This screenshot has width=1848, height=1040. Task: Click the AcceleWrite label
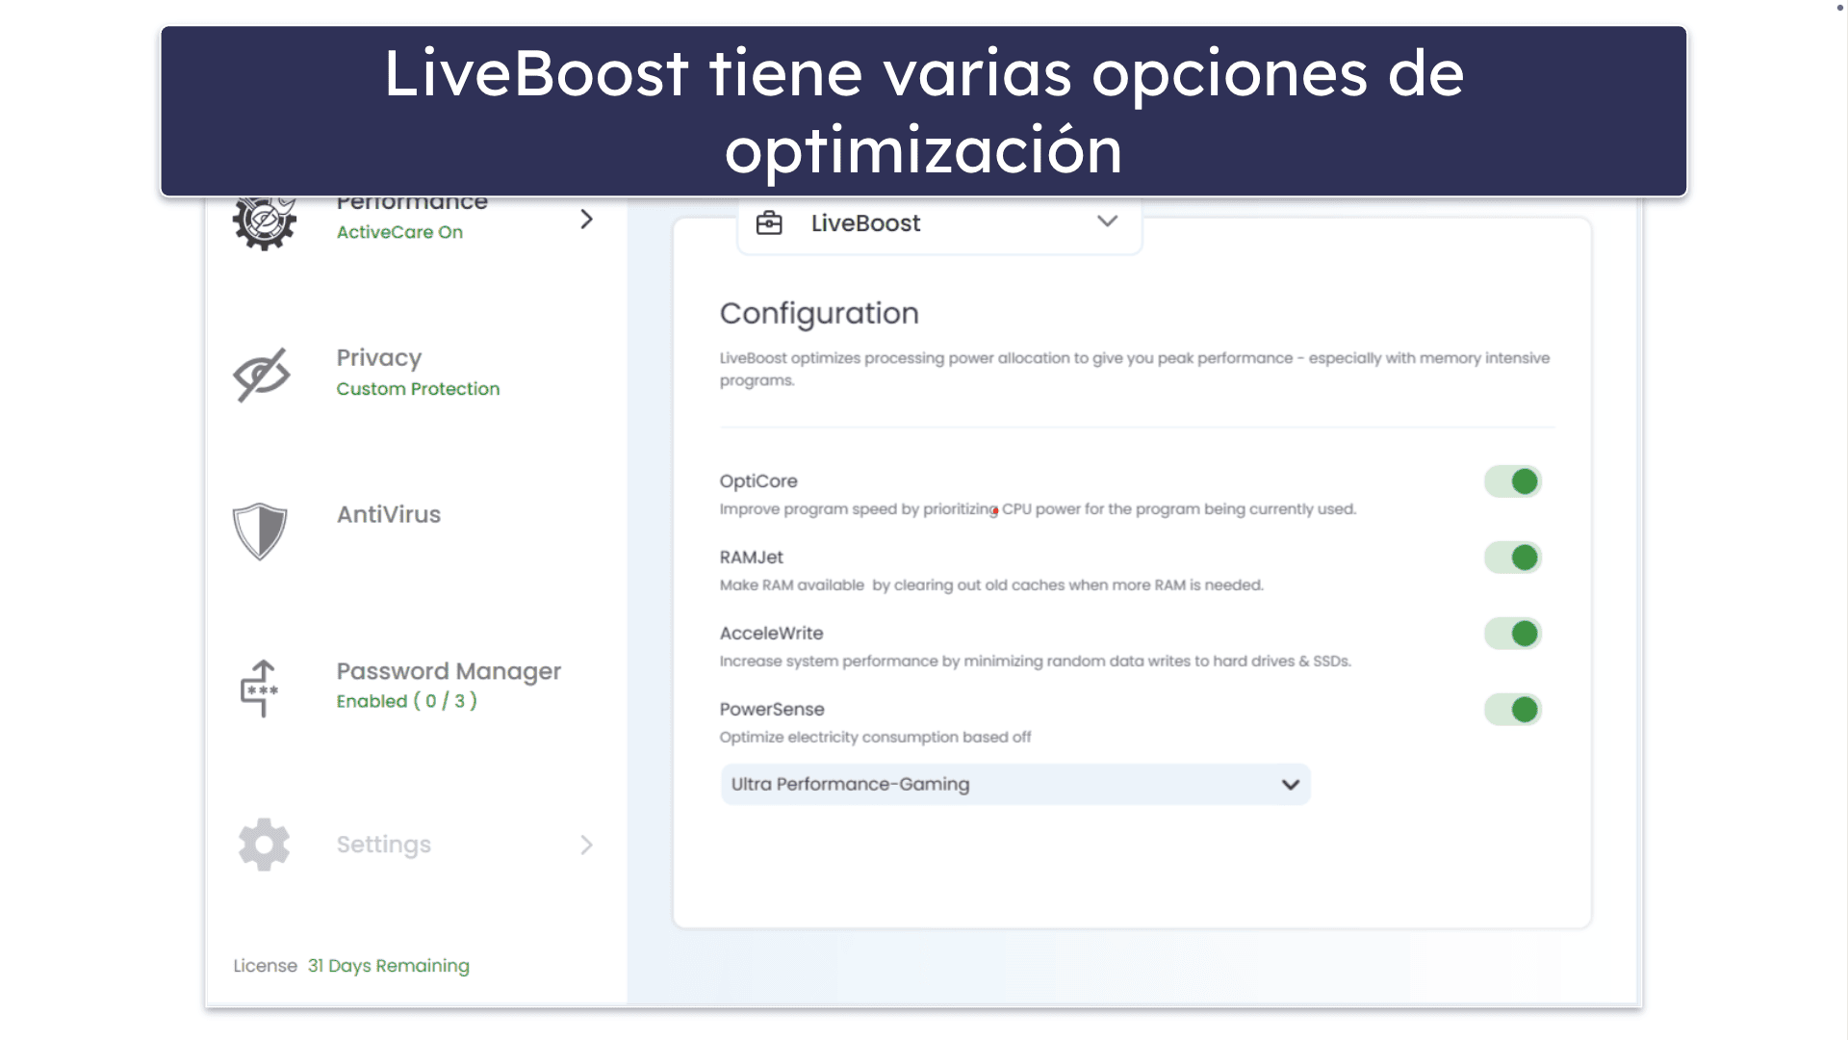pyautogui.click(x=772, y=634)
